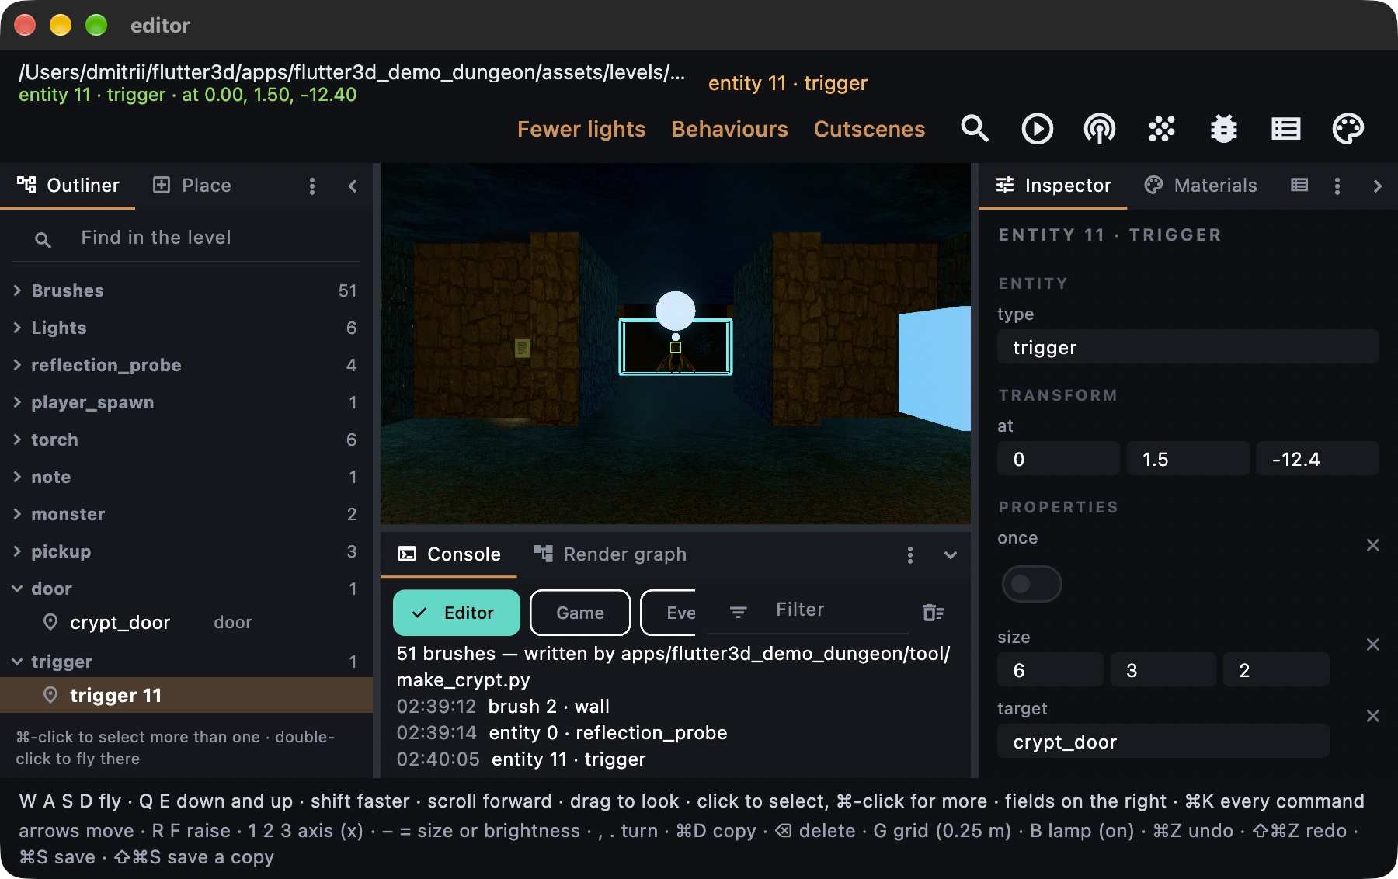Screen dimensions: 1398x879
Task: Click the Fewer lights button
Action: [x=582, y=129]
